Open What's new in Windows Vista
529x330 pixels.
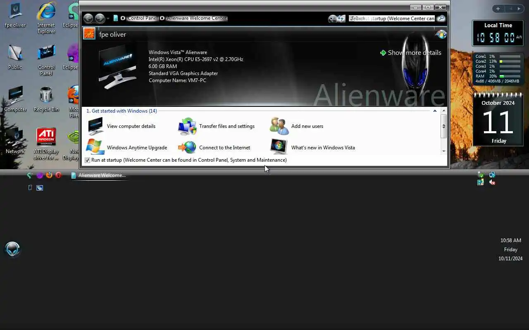coord(313,147)
